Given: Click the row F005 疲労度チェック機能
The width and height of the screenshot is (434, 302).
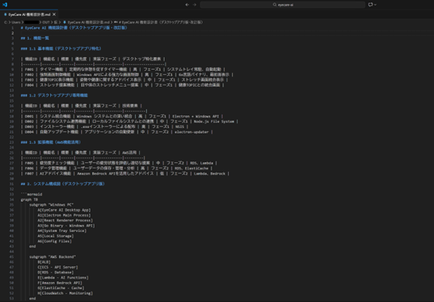Looking at the screenshot, I should (x=119, y=163).
